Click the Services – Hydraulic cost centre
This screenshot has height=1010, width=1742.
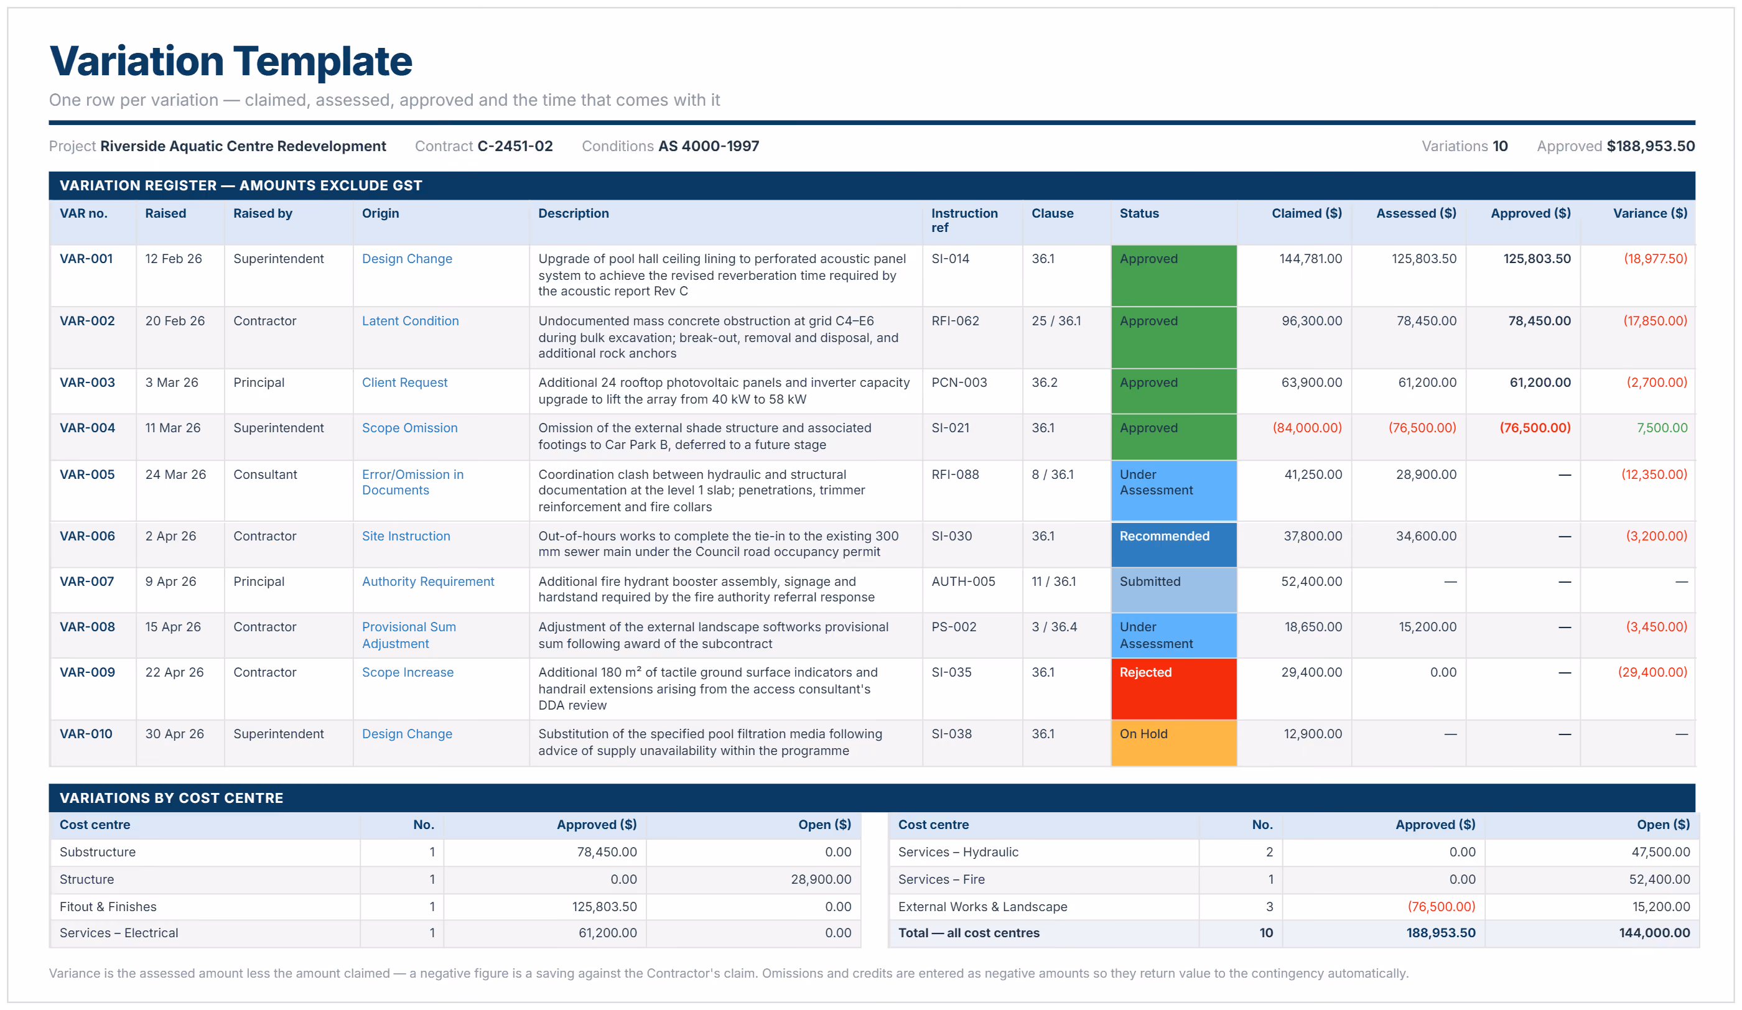958,853
